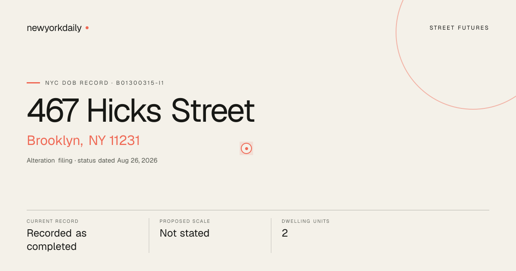Select the dwelling units value 2

tap(285, 233)
